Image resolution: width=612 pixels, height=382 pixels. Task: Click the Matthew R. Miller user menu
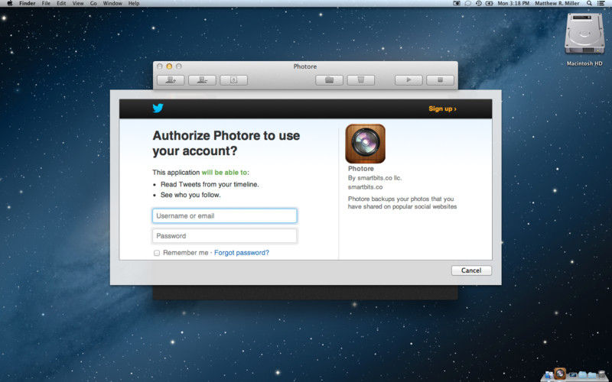[x=557, y=3]
